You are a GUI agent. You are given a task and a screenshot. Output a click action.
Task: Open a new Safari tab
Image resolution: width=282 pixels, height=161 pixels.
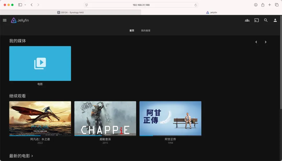269,5
